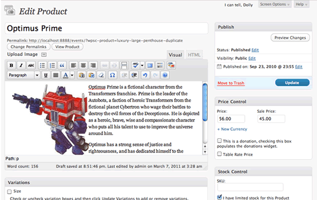This screenshot has height=200, width=317.
Task: Insert an unordered bullet list
Action: (x=42, y=65)
